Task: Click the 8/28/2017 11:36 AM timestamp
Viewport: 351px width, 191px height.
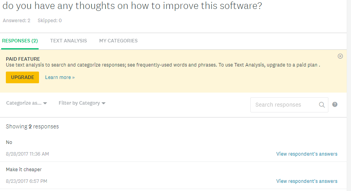Action: tap(27, 154)
